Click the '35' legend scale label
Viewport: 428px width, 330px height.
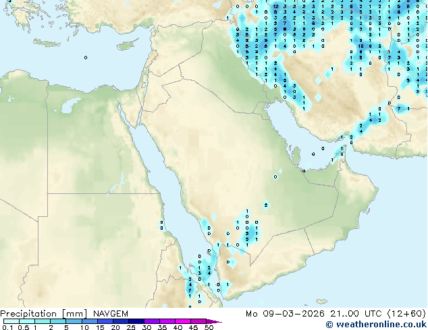pyautogui.click(x=162, y=327)
